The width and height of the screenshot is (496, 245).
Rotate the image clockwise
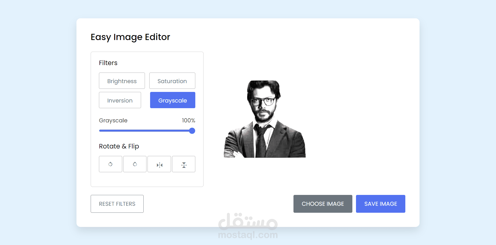point(135,164)
